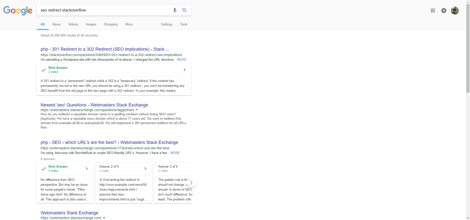Switch to the Videos tab
Viewport: 470px width, 220px height.
pyautogui.click(x=73, y=24)
